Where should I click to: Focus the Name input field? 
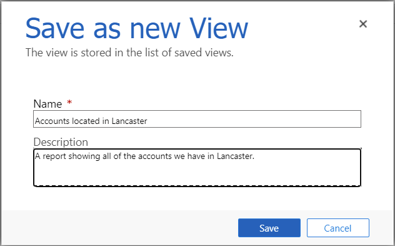click(x=197, y=119)
